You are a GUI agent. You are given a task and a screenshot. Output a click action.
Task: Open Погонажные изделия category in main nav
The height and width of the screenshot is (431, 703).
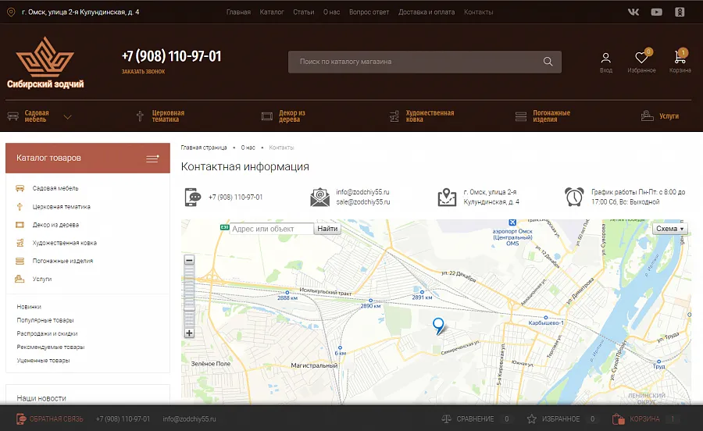(x=551, y=116)
